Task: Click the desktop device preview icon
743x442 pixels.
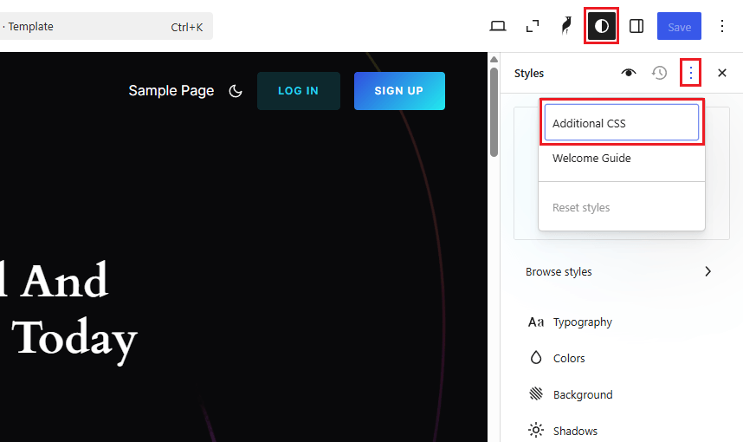Action: click(498, 26)
